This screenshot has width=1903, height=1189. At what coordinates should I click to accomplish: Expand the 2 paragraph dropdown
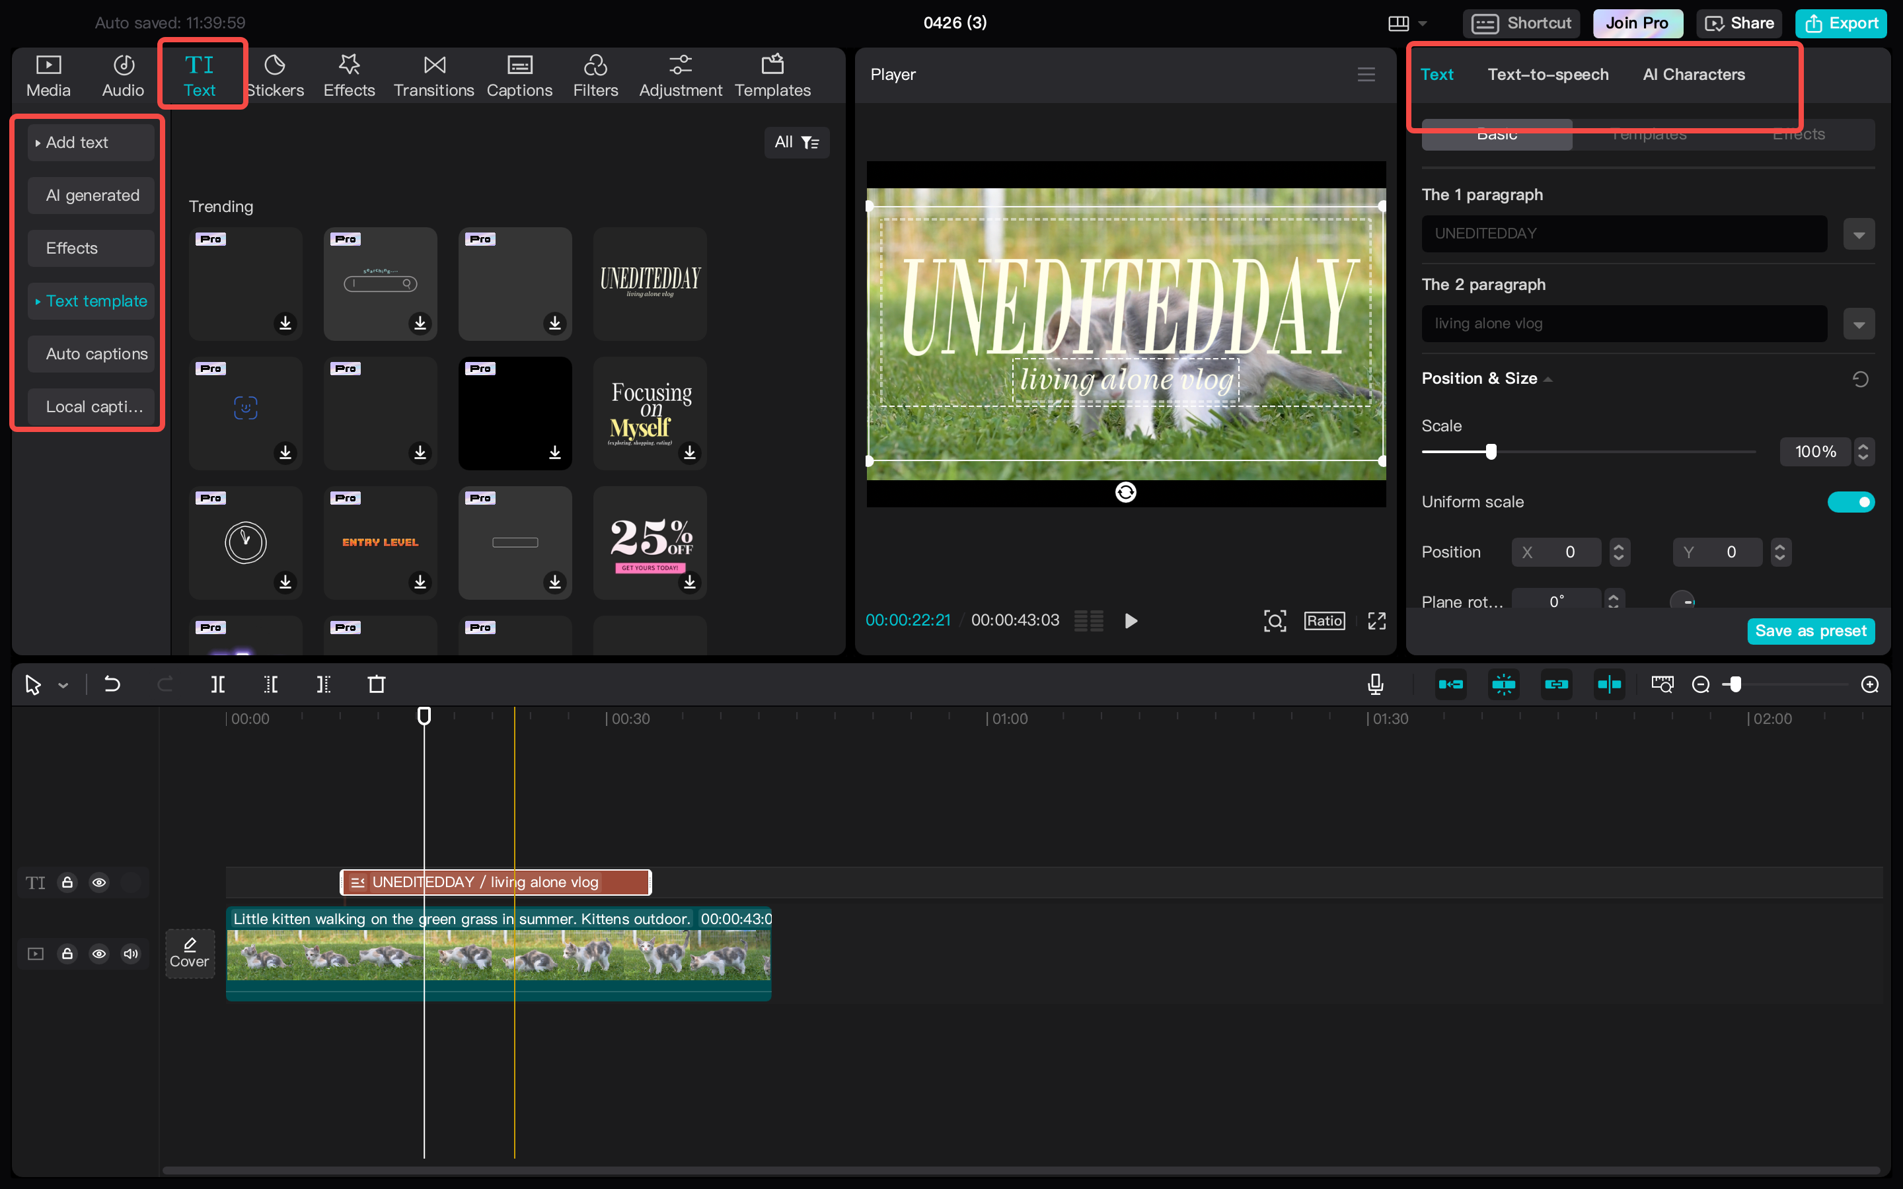point(1859,323)
